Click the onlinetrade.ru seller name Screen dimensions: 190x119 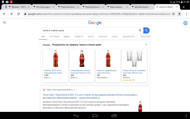(102, 78)
